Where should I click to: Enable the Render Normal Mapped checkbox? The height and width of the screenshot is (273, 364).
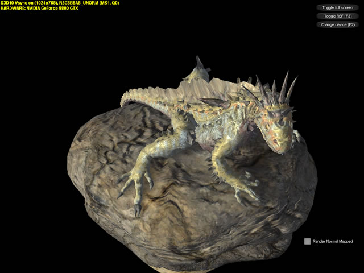pos(307,241)
